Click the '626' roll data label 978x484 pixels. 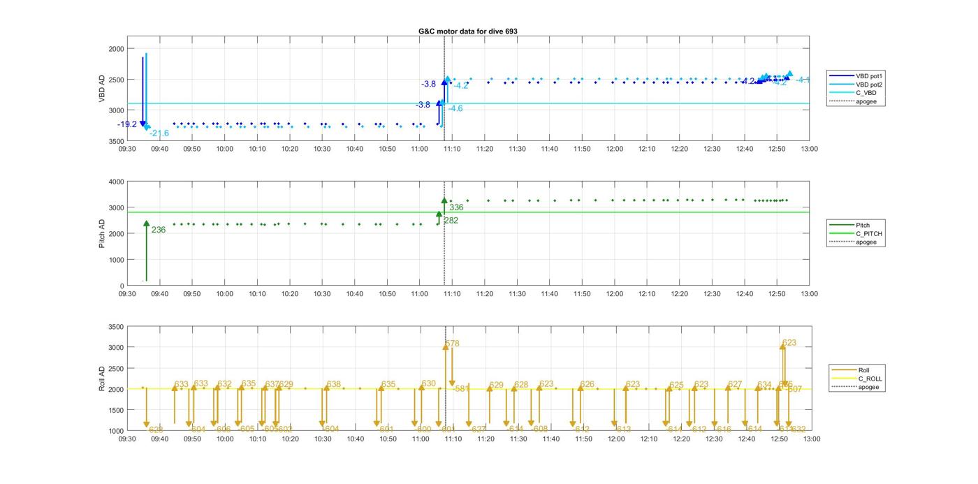click(587, 384)
